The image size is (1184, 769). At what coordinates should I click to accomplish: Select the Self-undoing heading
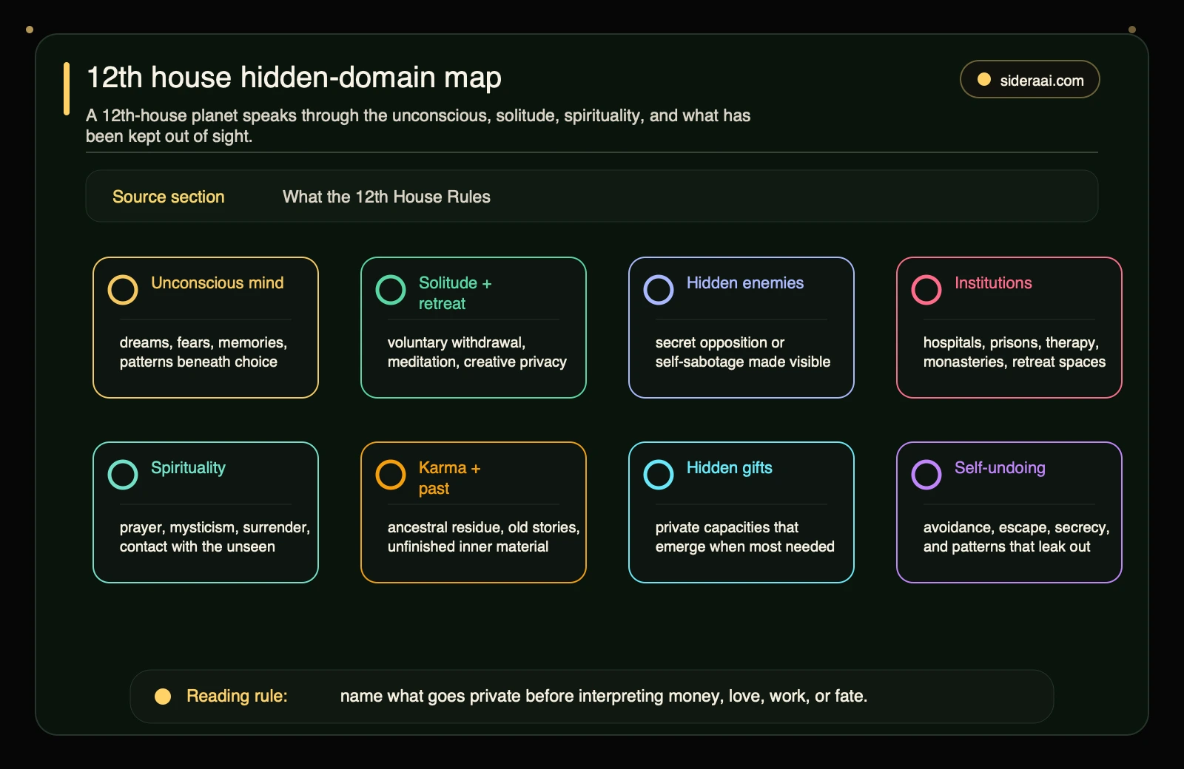1000,468
